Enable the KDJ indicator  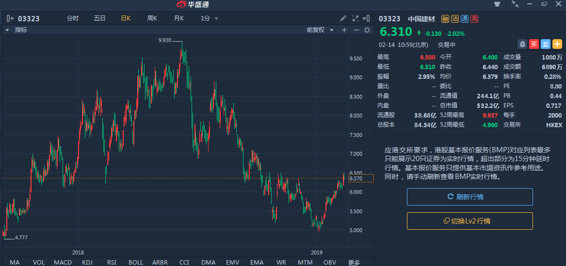click(x=87, y=263)
